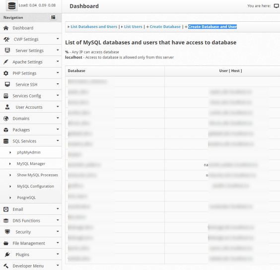Expand the User Accounts dropdown arrow
280x270 pixels.
coord(58,107)
